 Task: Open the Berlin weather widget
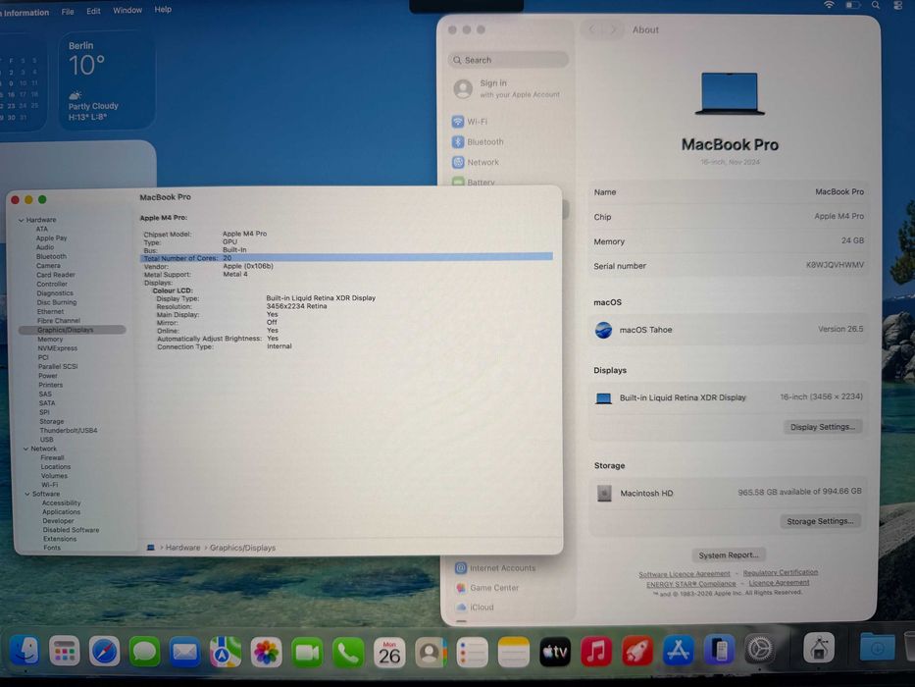(106, 80)
